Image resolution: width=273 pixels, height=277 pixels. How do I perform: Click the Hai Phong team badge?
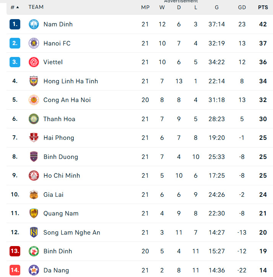[x=34, y=138]
